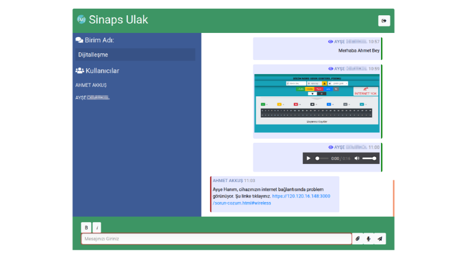The image size is (467, 262).
Task: Toggle bold formatting with the B button
Action: point(86,227)
